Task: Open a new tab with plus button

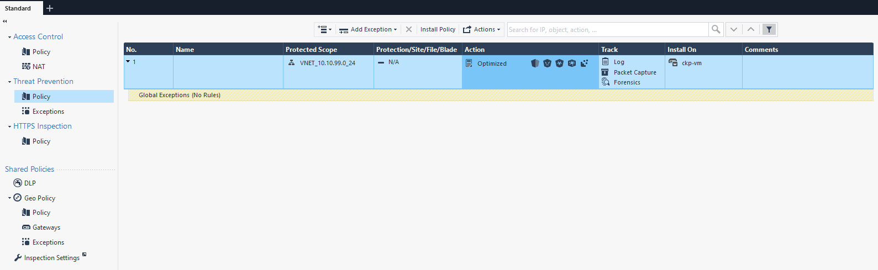Action: pyautogui.click(x=50, y=8)
